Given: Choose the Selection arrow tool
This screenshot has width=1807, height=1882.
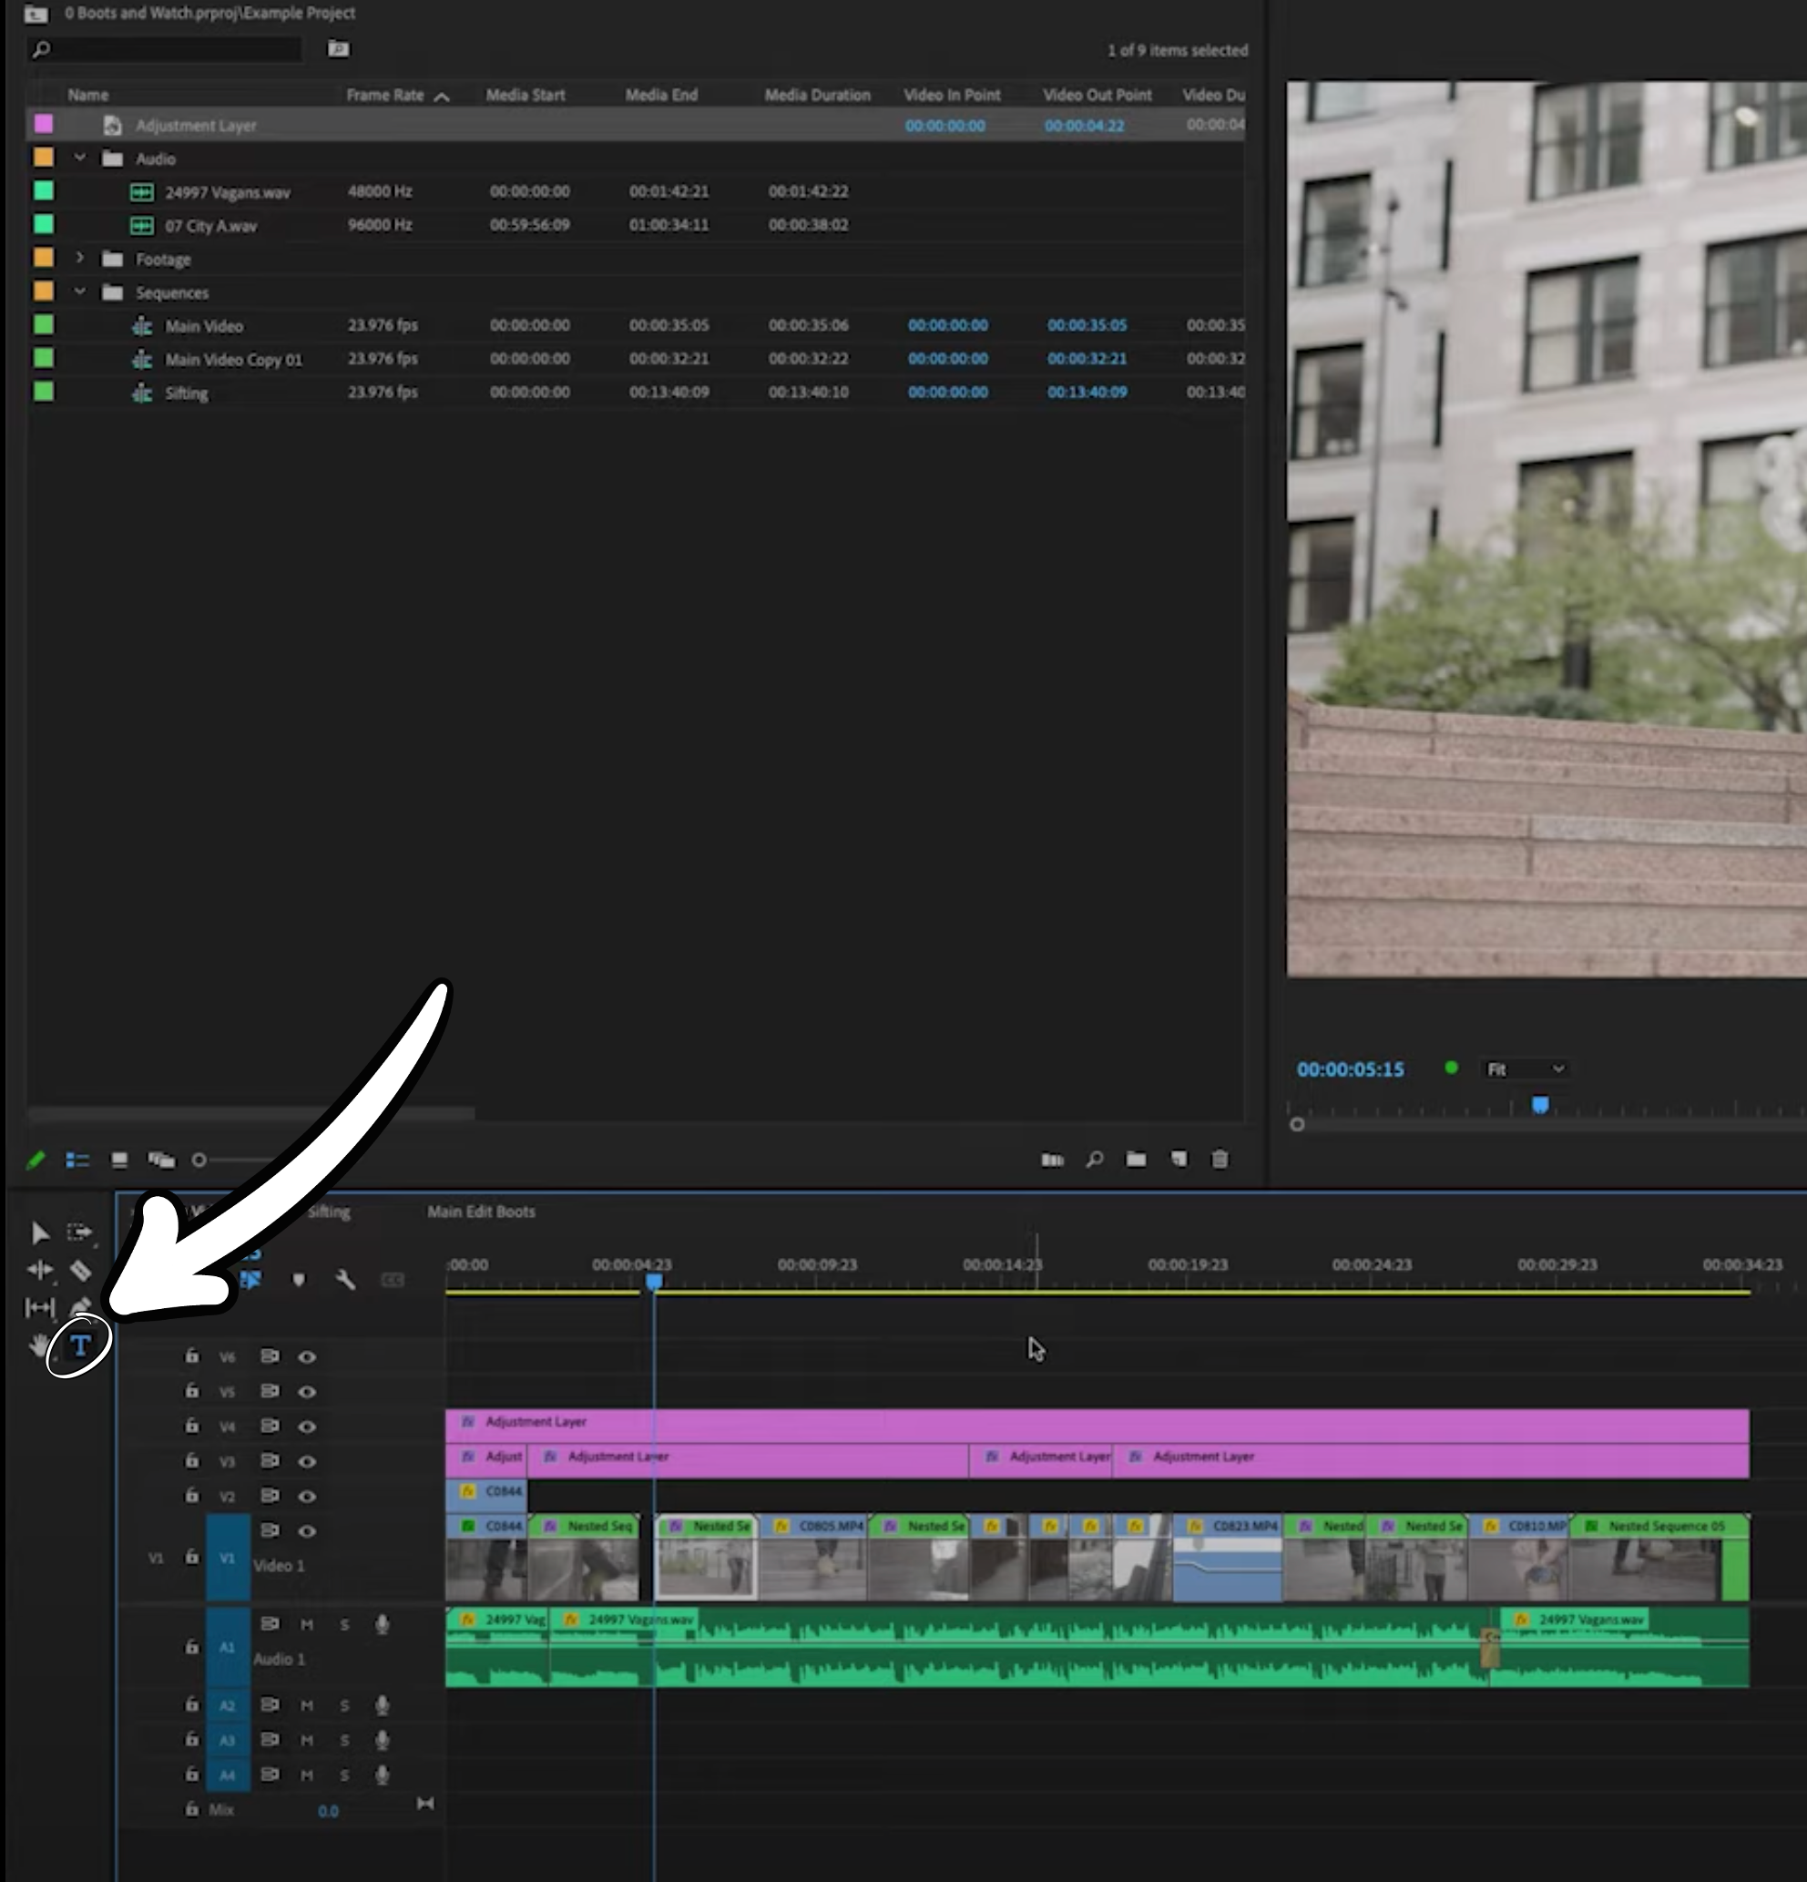Looking at the screenshot, I should (x=39, y=1232).
